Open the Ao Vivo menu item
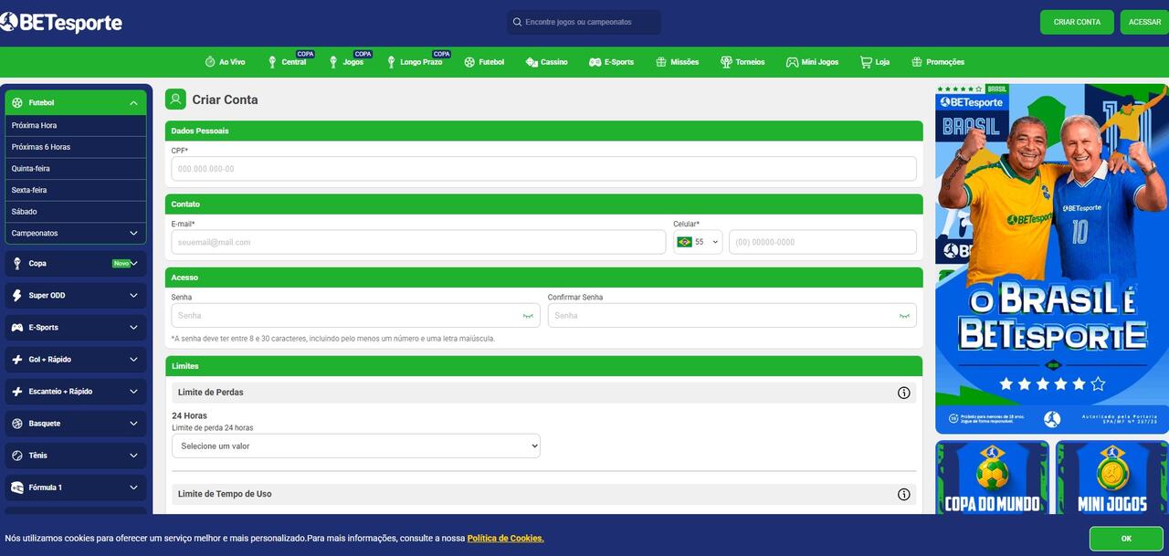 click(225, 62)
